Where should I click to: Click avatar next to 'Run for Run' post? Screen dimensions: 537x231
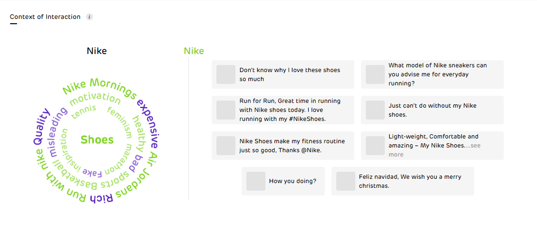226,110
